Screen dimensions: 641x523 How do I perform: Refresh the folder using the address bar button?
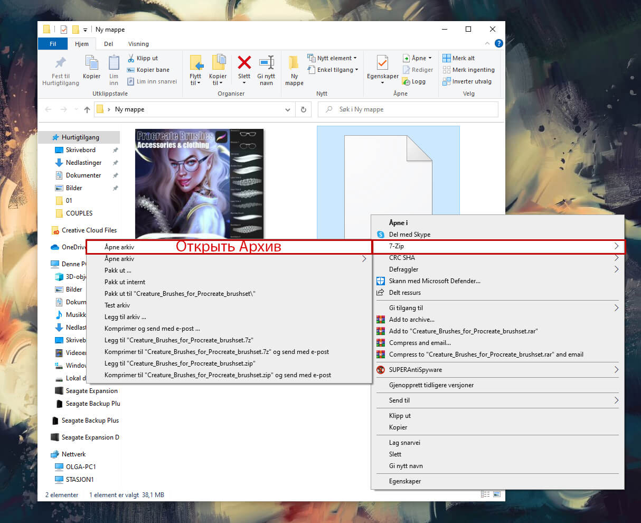pyautogui.click(x=304, y=109)
